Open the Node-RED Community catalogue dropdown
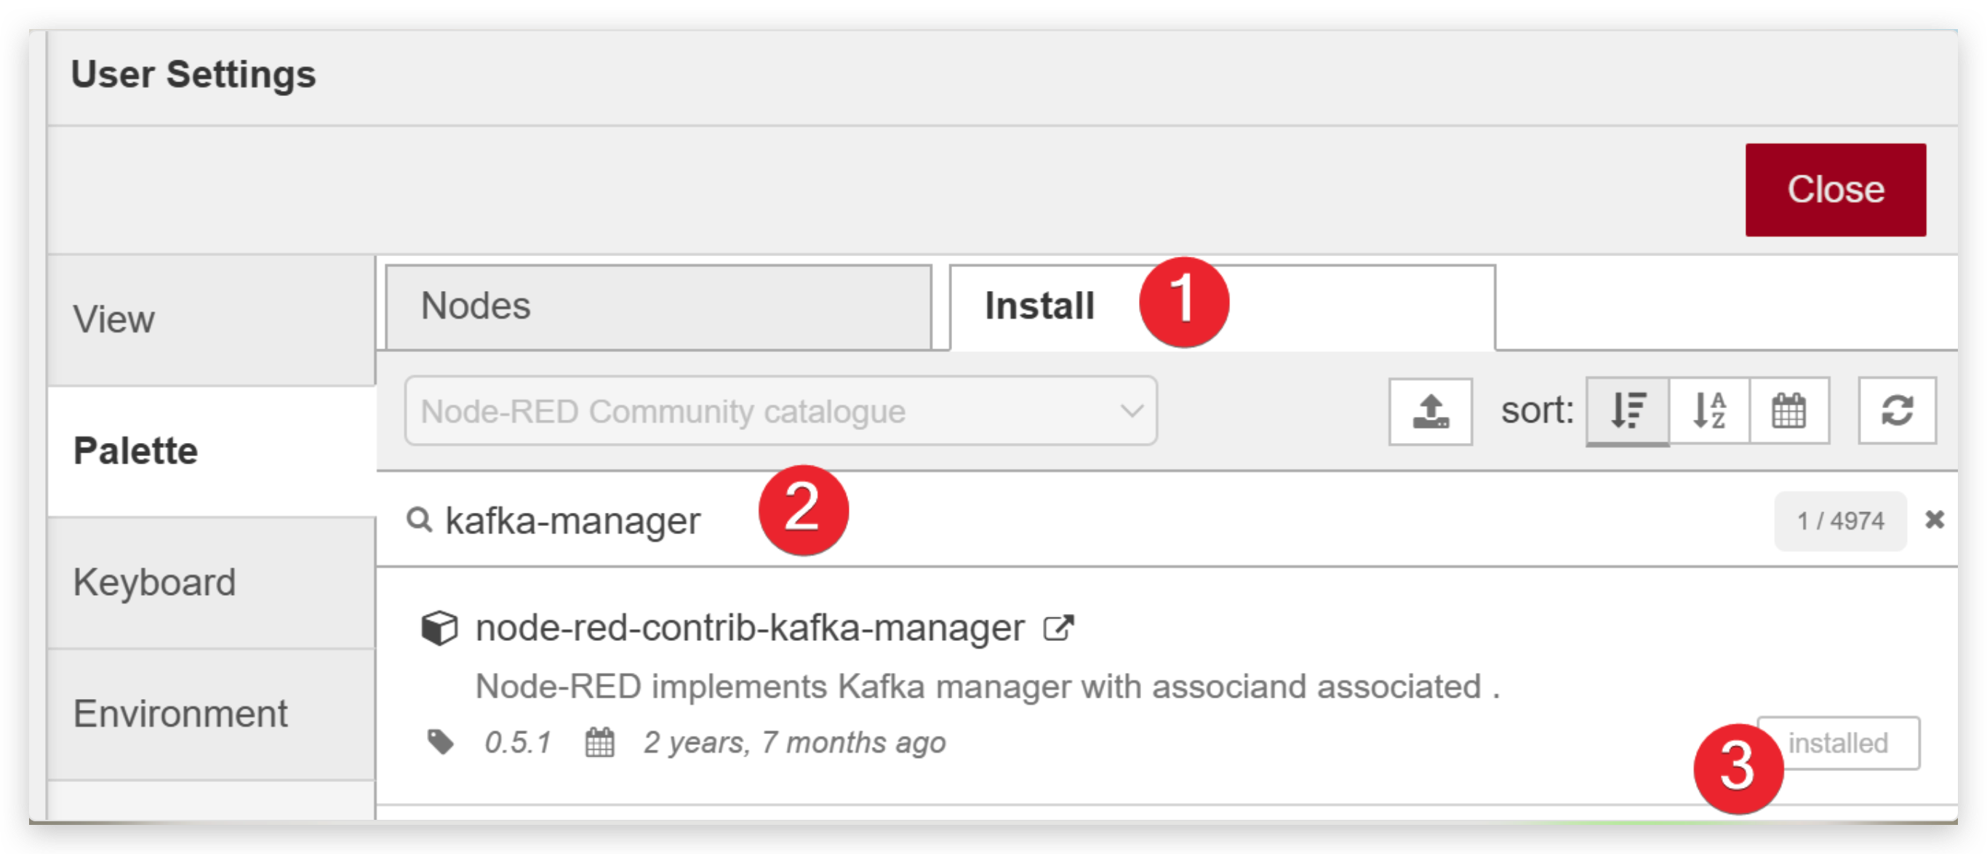 780,411
